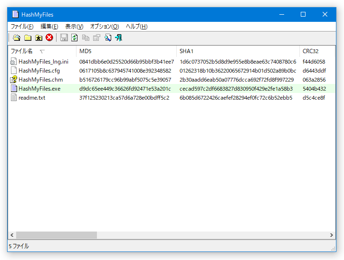The height and width of the screenshot is (260, 344).
Task: Select the HashMyFiles.chm file name
Action: [40, 80]
